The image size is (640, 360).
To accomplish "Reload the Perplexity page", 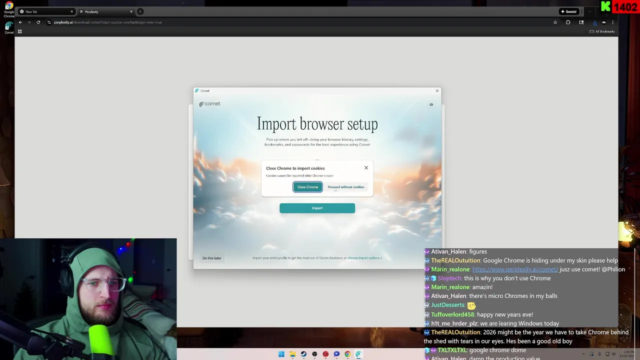I will [38, 22].
